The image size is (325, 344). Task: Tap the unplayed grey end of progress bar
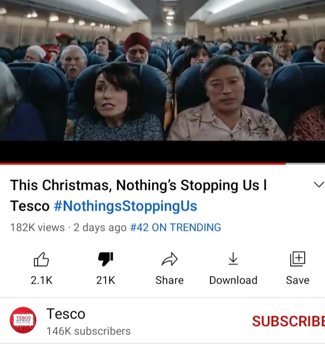pos(305,164)
